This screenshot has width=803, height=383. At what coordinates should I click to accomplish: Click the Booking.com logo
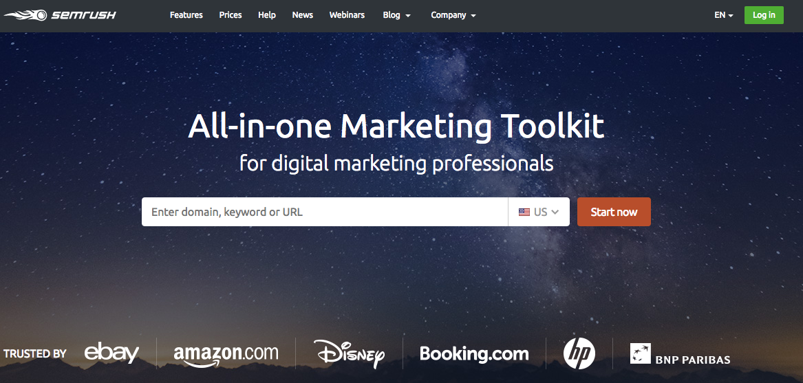pyautogui.click(x=474, y=354)
